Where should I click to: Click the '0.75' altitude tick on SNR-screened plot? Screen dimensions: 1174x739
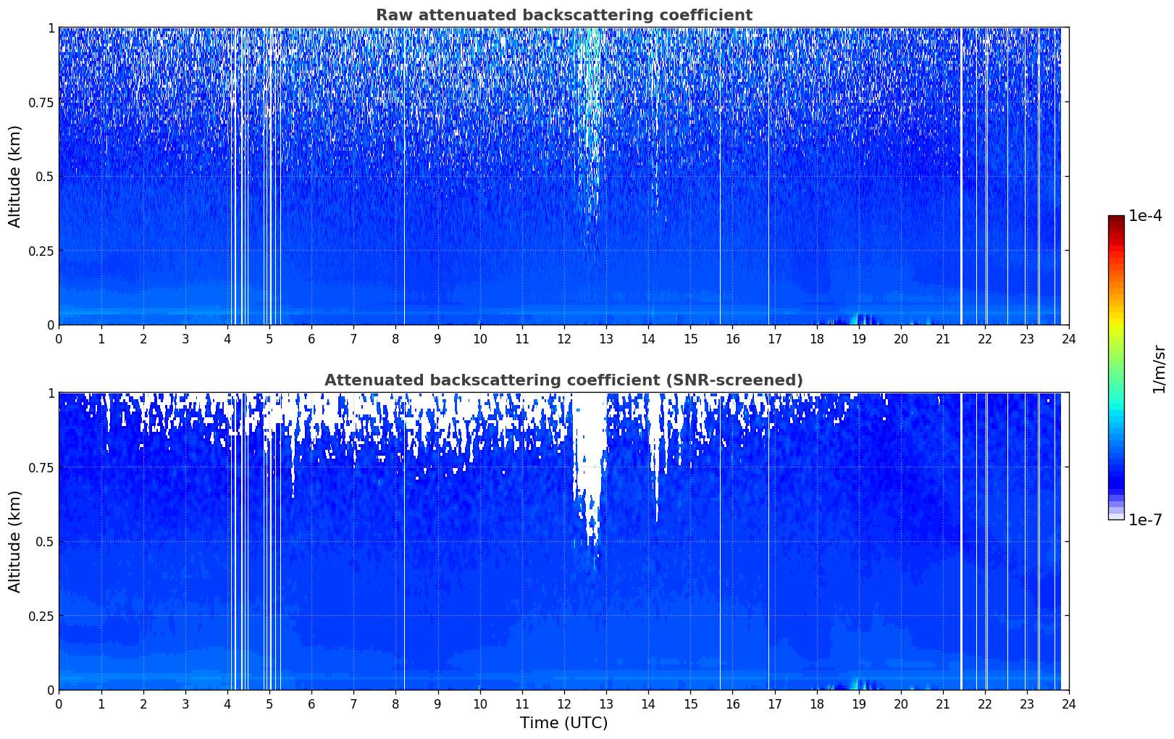click(41, 467)
